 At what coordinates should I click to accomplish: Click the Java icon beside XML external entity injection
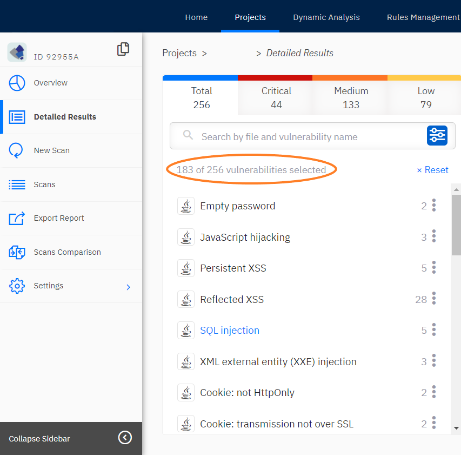point(186,361)
